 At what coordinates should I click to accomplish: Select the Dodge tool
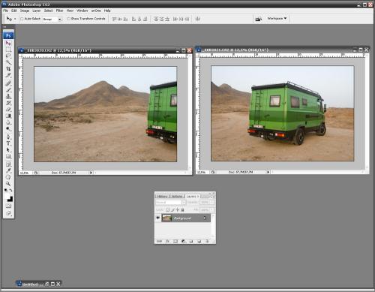pos(8,129)
